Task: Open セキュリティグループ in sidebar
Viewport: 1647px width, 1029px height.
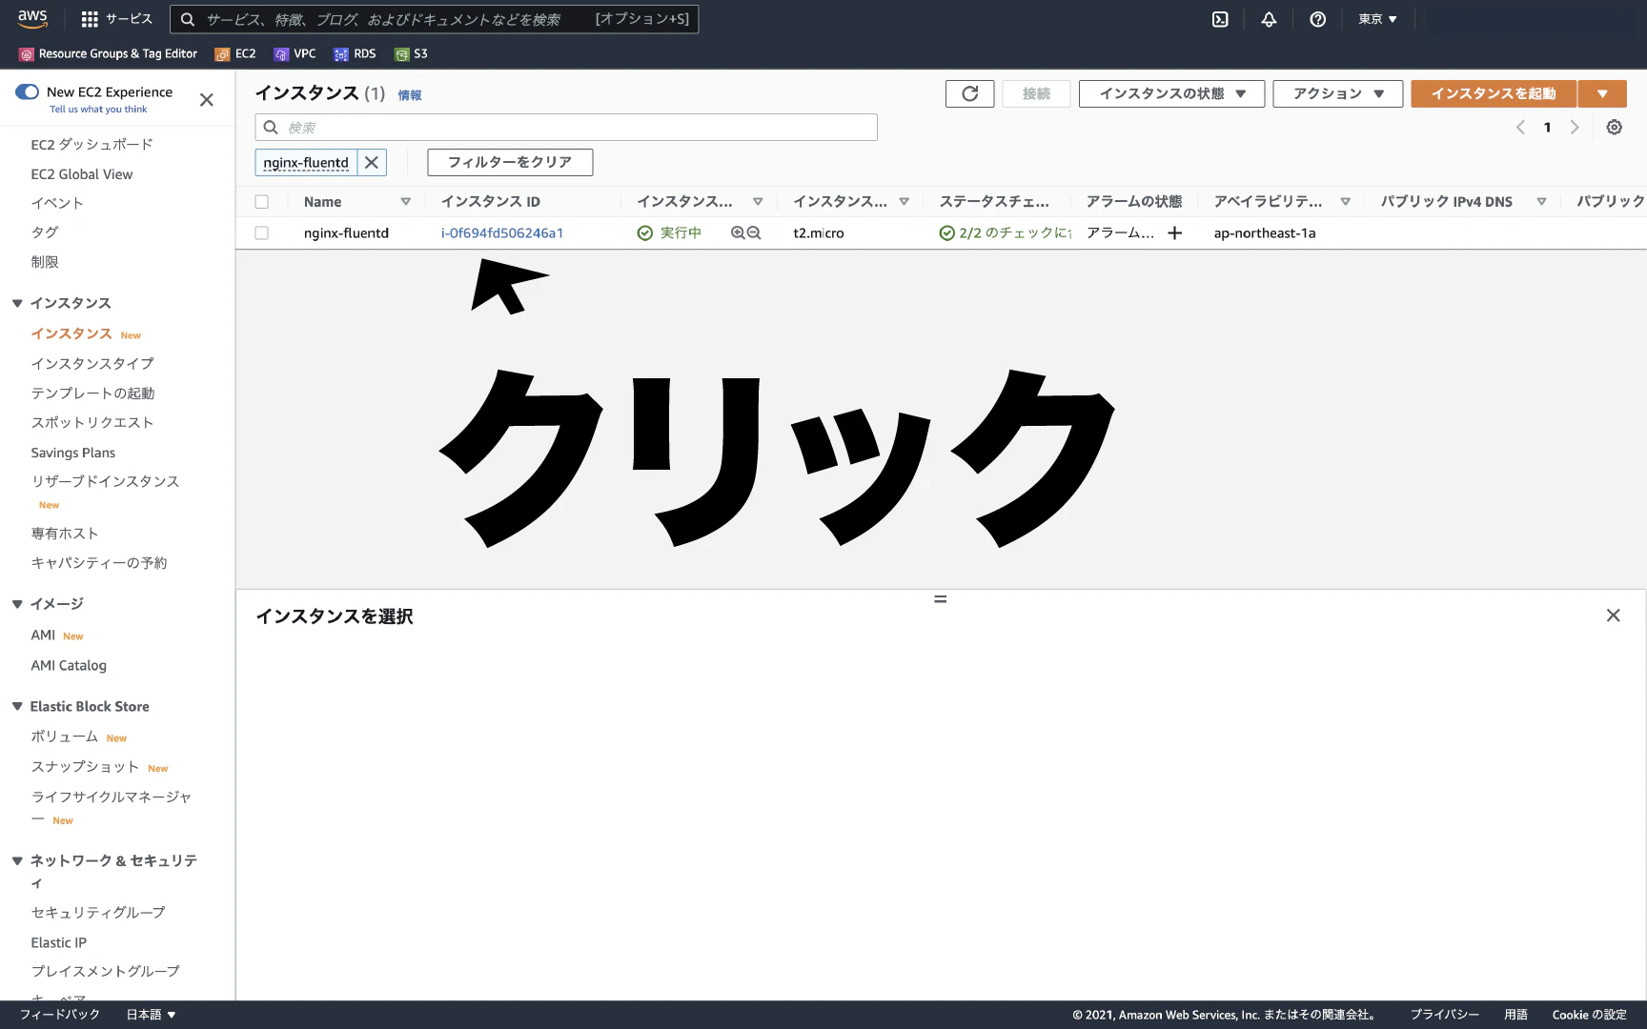Action: [98, 912]
